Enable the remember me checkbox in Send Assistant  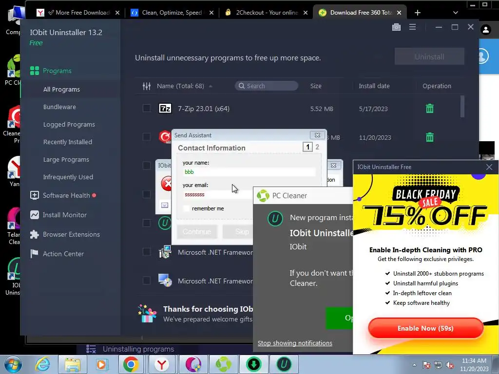[x=187, y=208]
